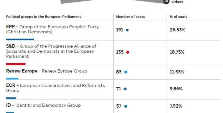Click the red dot beside 135 seats
The image size is (223, 113).
click(x=128, y=52)
